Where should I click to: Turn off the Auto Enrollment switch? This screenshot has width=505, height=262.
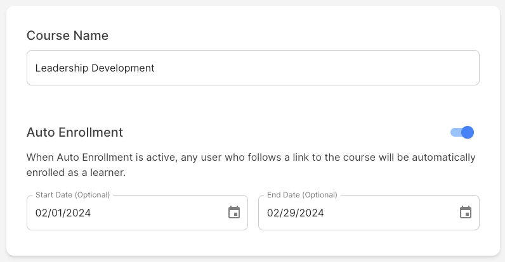(x=462, y=132)
